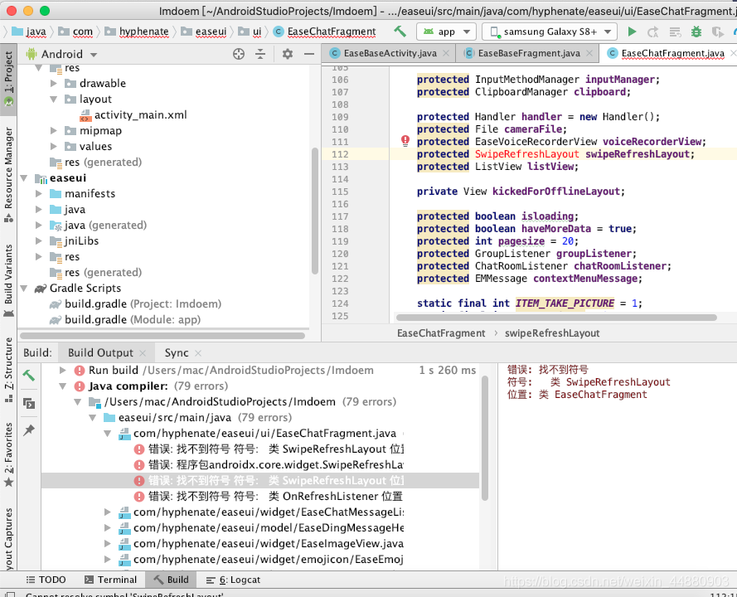
Task: Open Build Variants side panel
Action: (x=8, y=280)
